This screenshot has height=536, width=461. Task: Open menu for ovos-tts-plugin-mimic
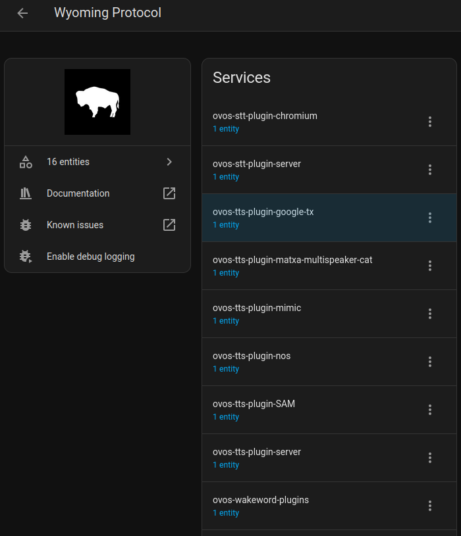pos(430,314)
